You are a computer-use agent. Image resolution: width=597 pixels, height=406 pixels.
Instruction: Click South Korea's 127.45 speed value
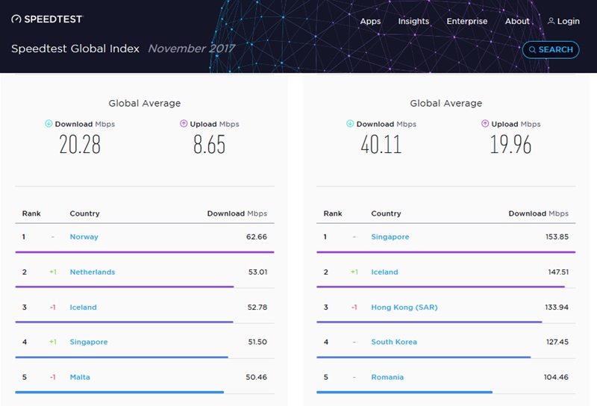click(557, 342)
